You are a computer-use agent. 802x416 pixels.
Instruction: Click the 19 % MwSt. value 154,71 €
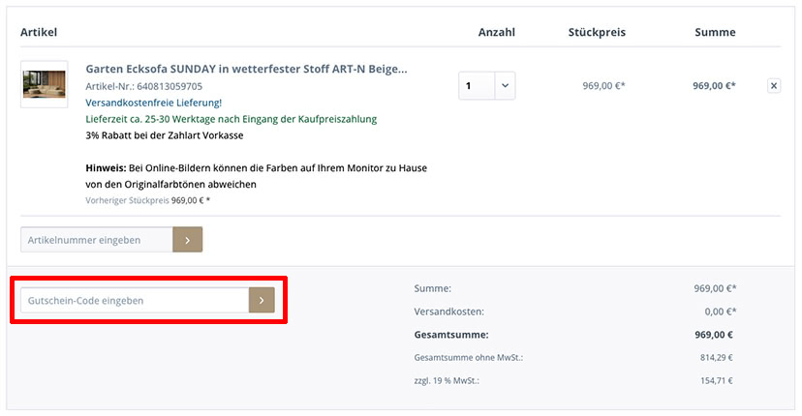(716, 381)
